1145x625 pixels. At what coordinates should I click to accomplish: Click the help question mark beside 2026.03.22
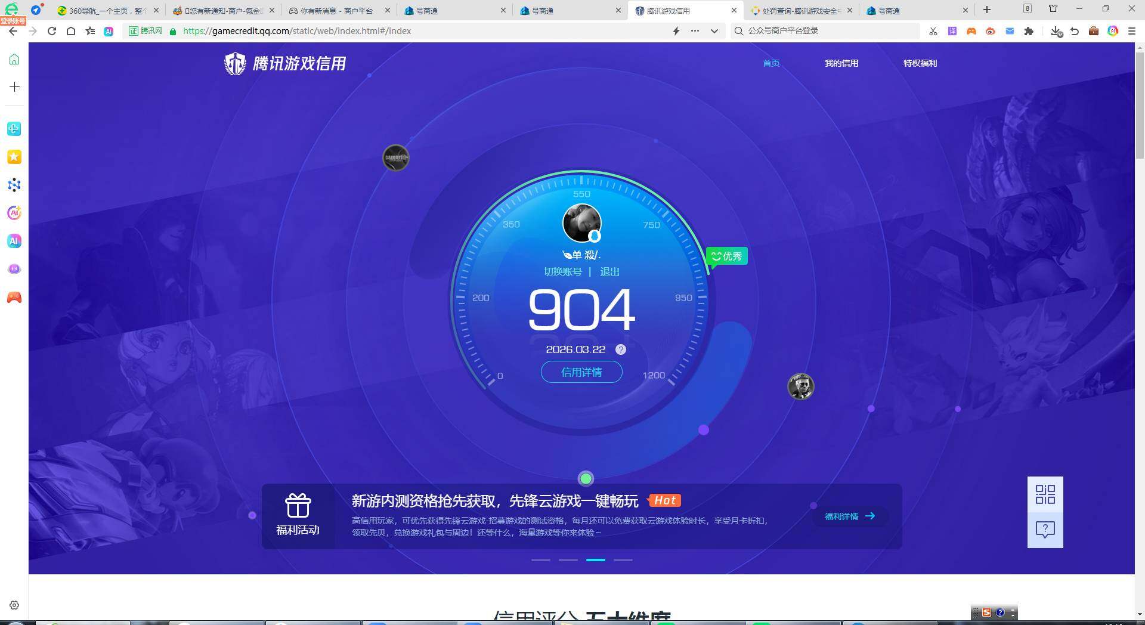(x=621, y=349)
